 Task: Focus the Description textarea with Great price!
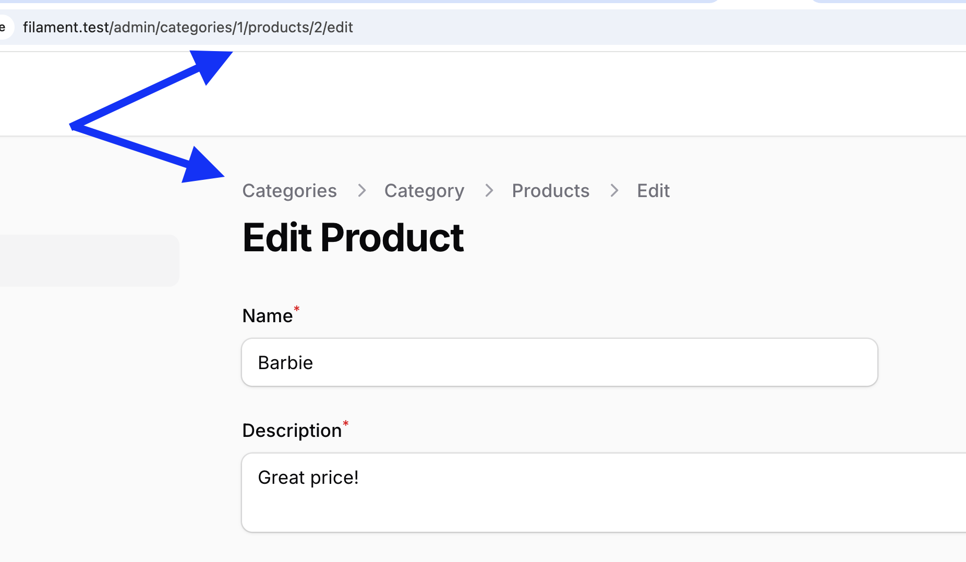point(600,492)
